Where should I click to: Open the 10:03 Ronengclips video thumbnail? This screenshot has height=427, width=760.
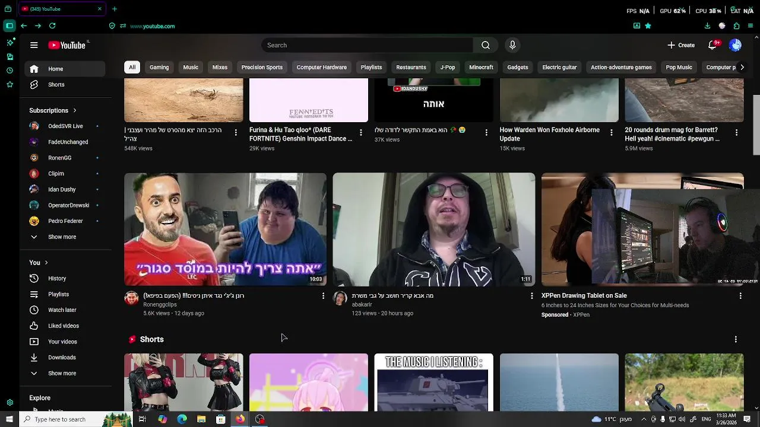225,230
